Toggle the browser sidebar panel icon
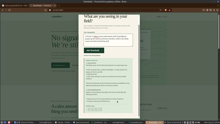The image size is (220, 124). (x=207, y=10)
